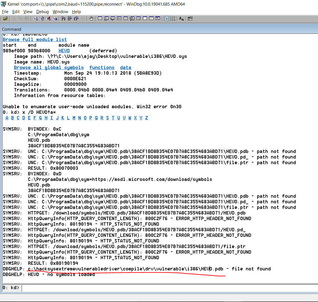The width and height of the screenshot is (318, 302).
Task: Open the File menu
Action: click(5, 12)
